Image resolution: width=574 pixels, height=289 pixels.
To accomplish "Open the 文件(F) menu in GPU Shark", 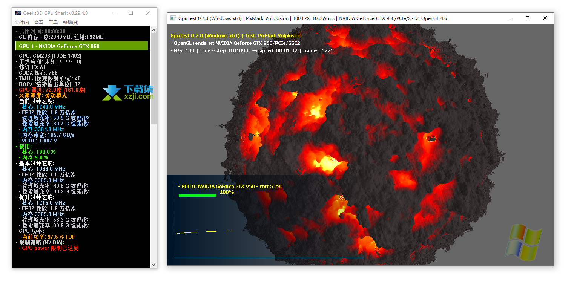I will (21, 23).
